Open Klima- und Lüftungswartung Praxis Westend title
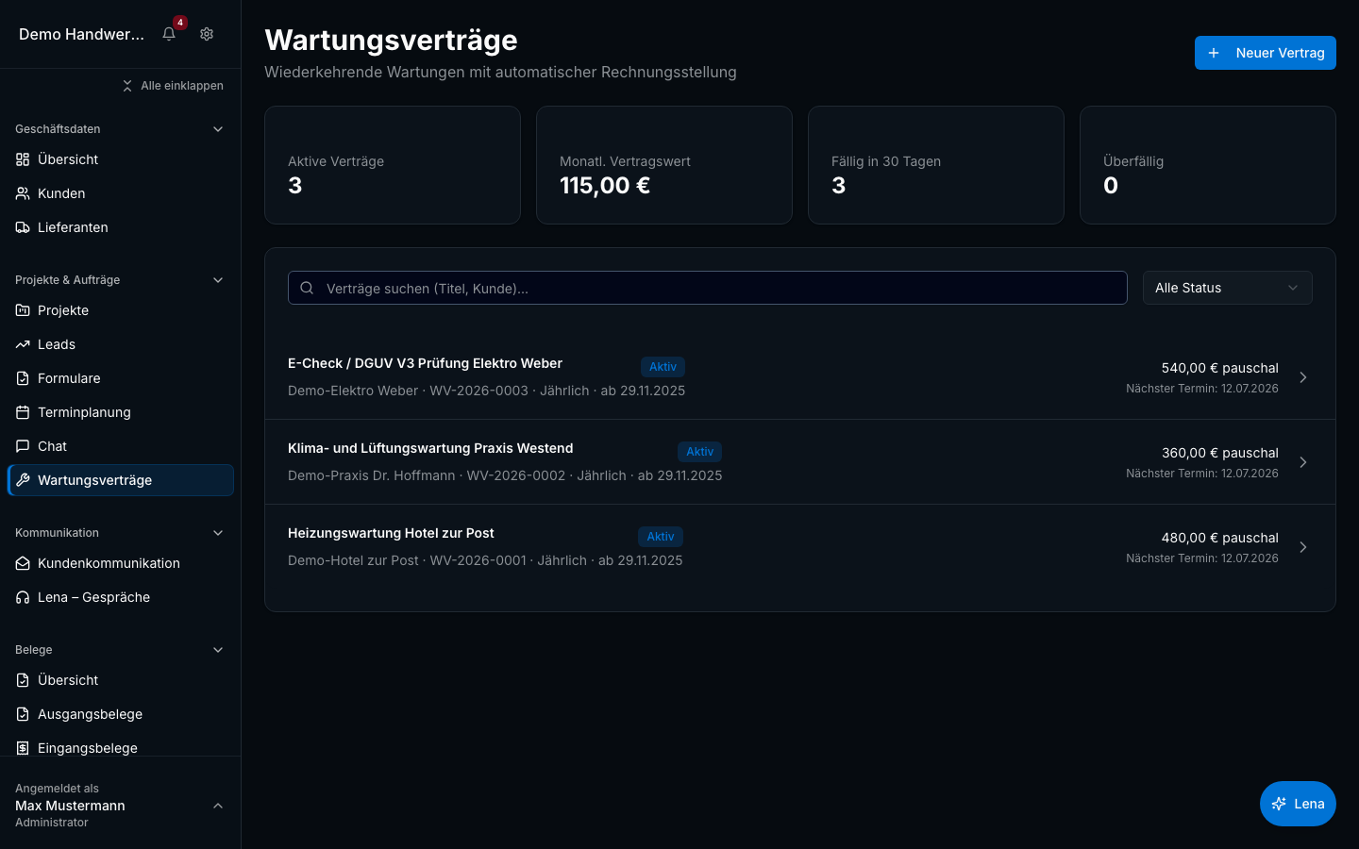Image resolution: width=1359 pixels, height=849 pixels. click(430, 448)
